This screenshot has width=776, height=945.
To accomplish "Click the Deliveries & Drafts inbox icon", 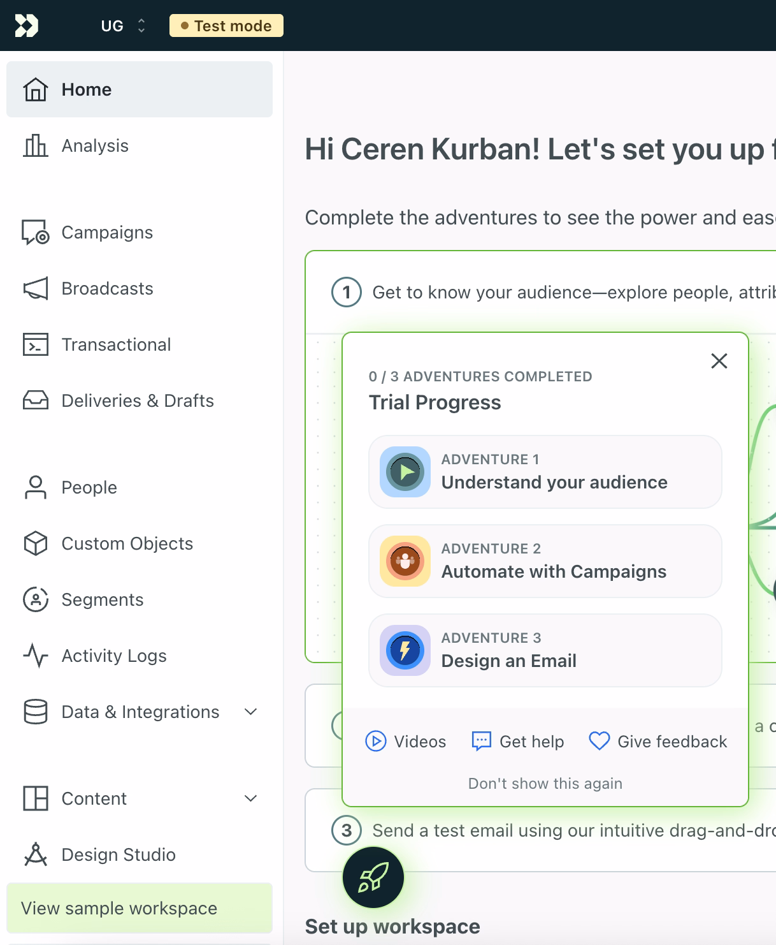I will (36, 400).
